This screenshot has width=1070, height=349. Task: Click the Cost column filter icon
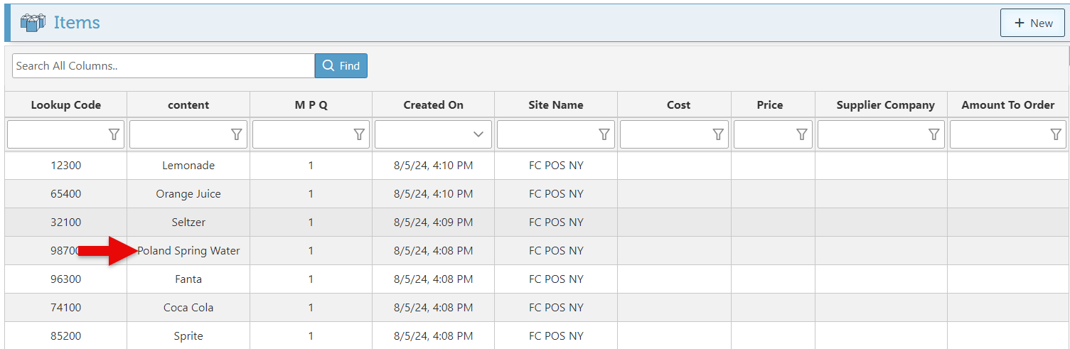click(718, 134)
